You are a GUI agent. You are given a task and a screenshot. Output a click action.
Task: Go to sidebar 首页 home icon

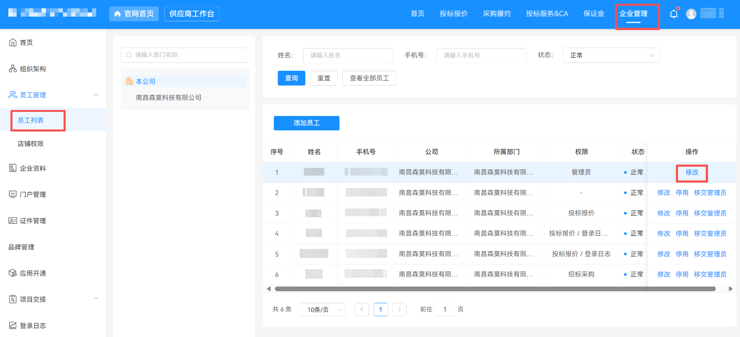(13, 43)
